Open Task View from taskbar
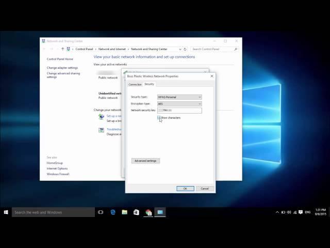 (101, 212)
